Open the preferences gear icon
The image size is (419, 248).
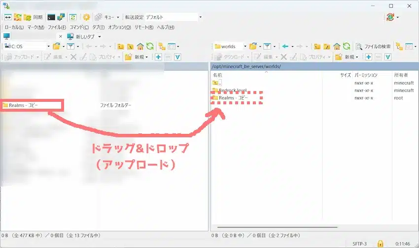point(86,17)
